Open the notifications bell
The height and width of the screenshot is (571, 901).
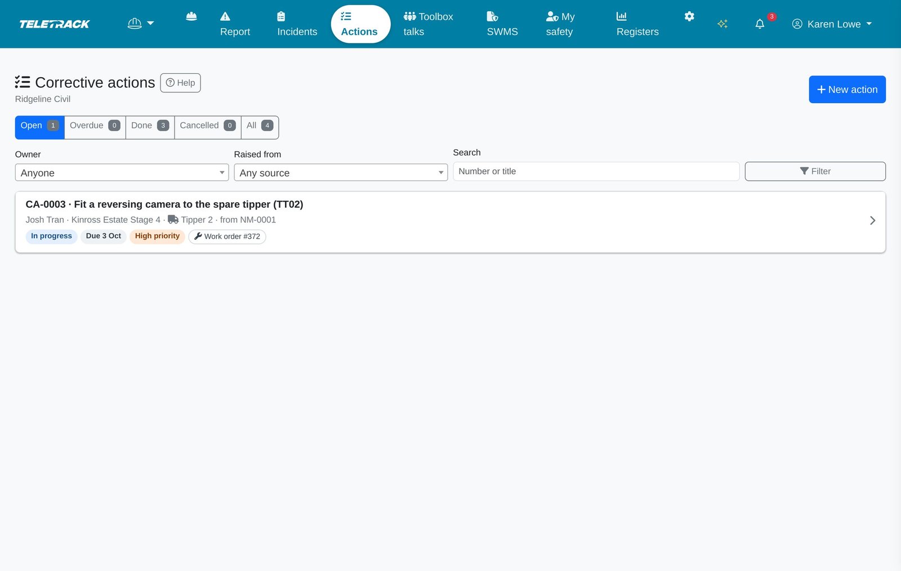tap(760, 24)
